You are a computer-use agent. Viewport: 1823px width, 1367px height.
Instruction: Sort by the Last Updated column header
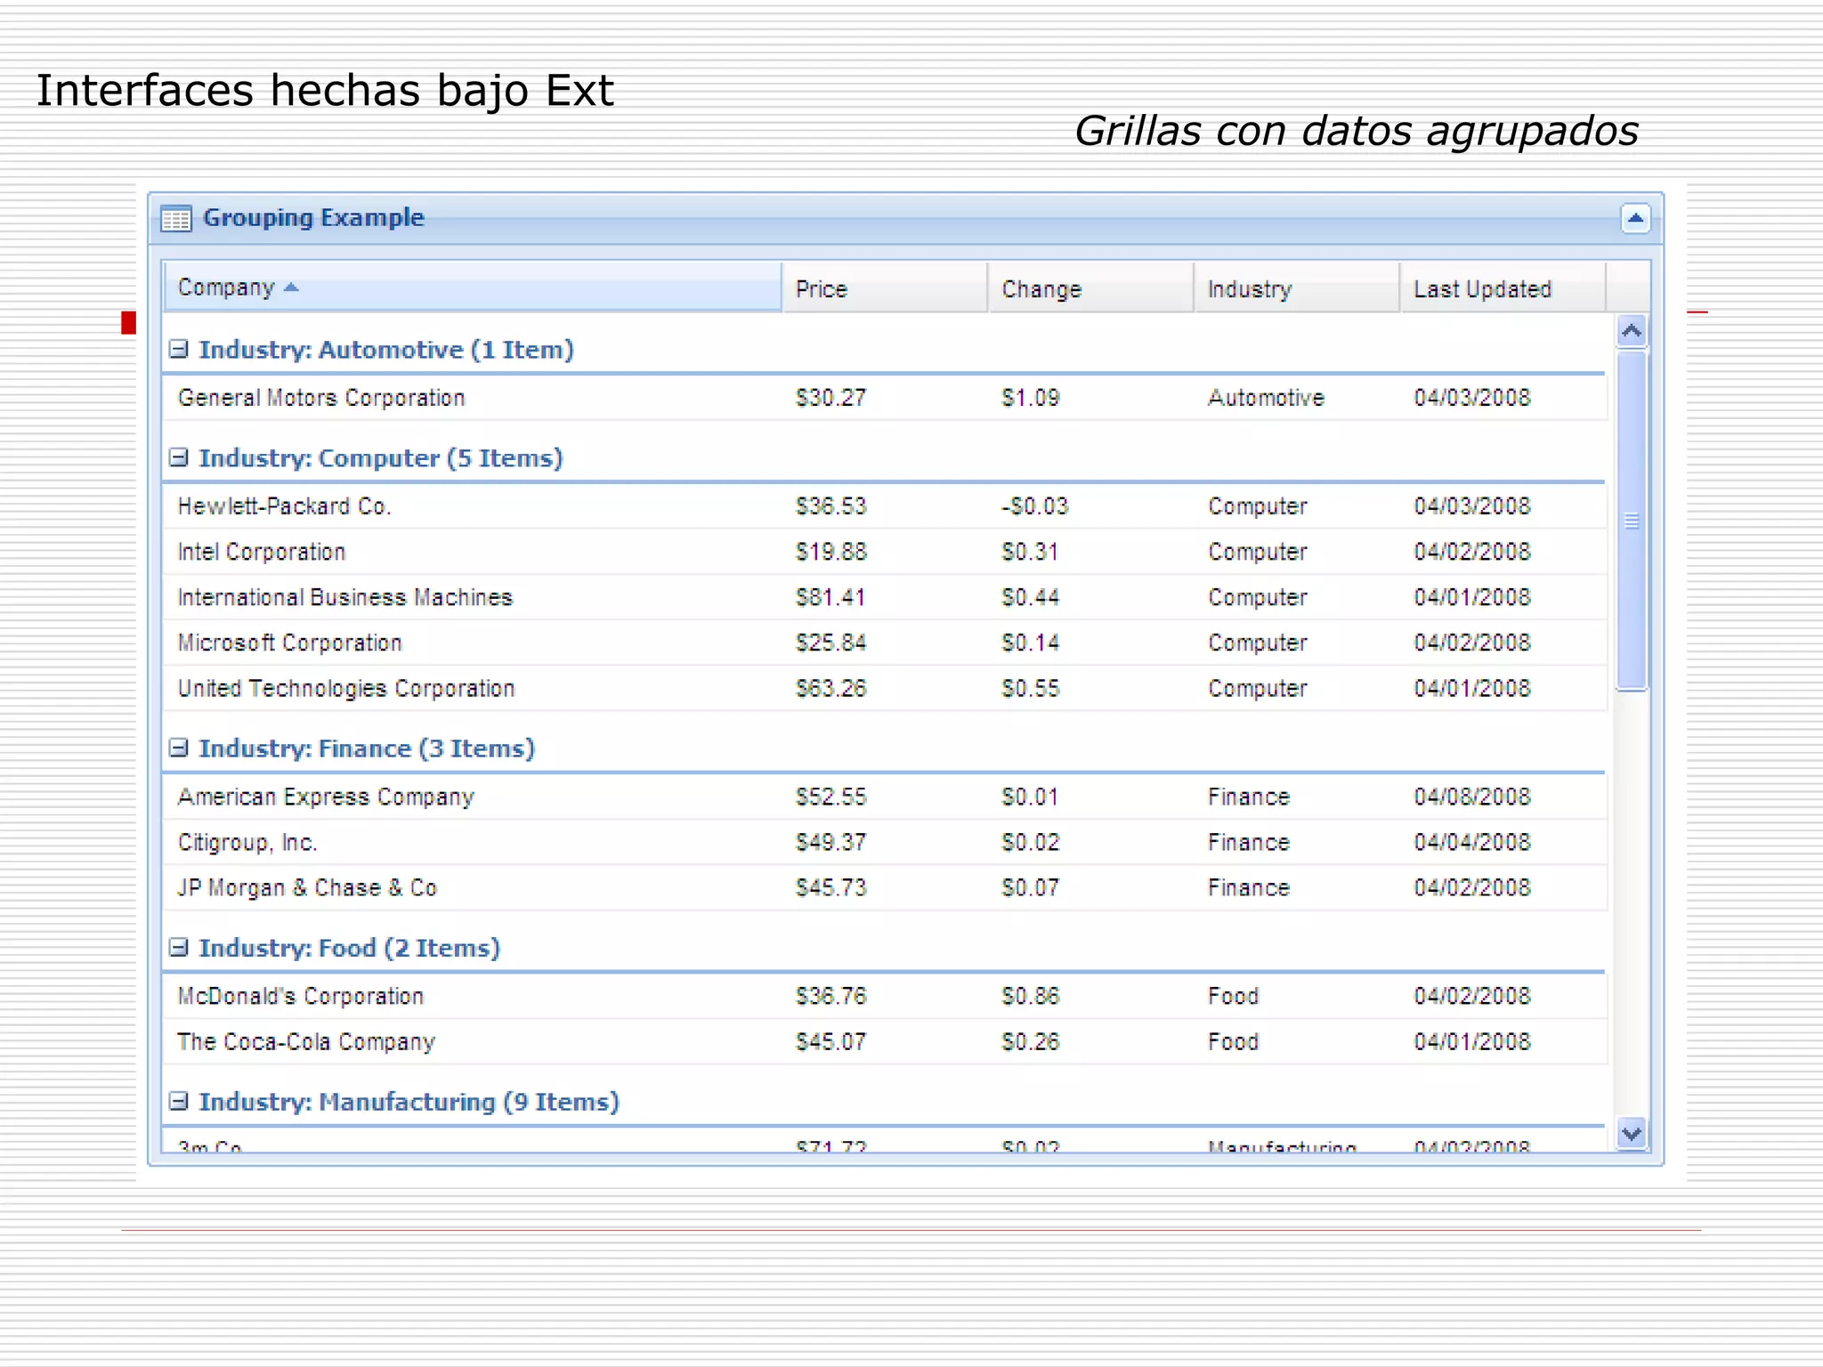coord(1503,288)
